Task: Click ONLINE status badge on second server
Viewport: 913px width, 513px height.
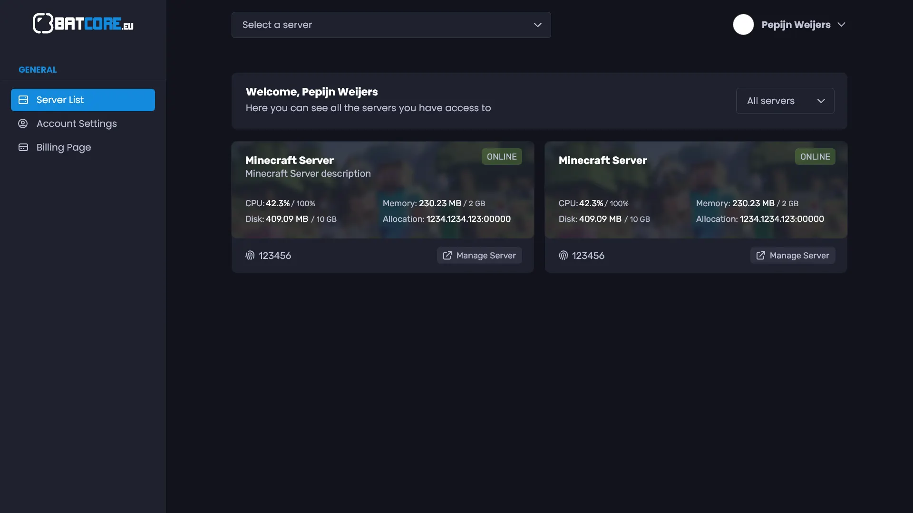Action: pos(815,157)
